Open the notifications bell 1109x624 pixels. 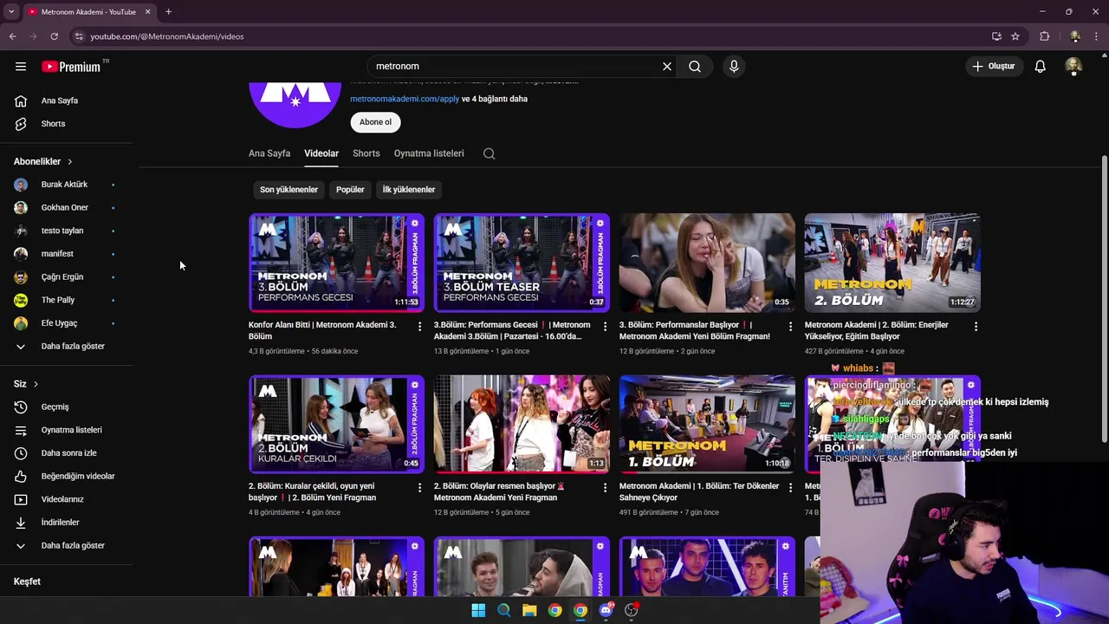tap(1041, 66)
